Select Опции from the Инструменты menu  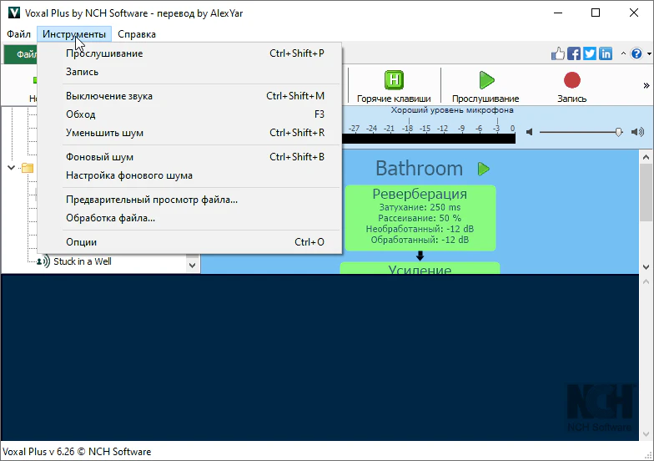(x=81, y=242)
